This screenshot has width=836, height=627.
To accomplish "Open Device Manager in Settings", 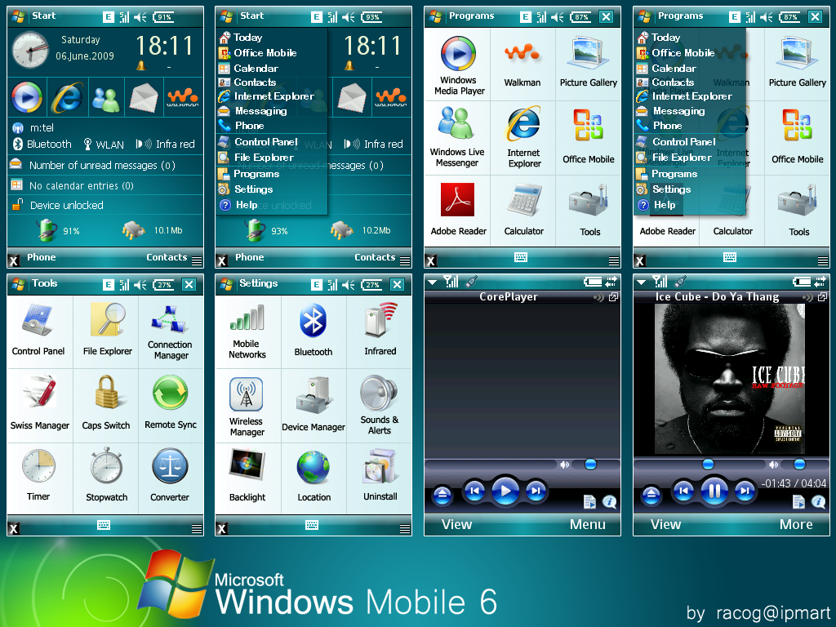I will click(313, 403).
